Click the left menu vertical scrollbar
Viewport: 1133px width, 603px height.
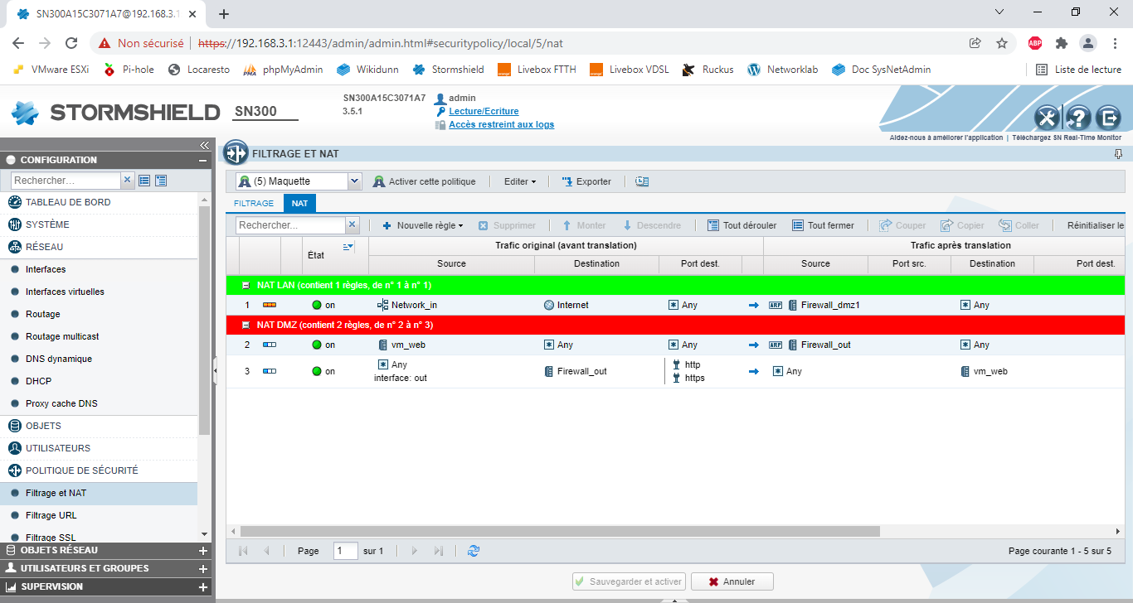tap(204, 319)
